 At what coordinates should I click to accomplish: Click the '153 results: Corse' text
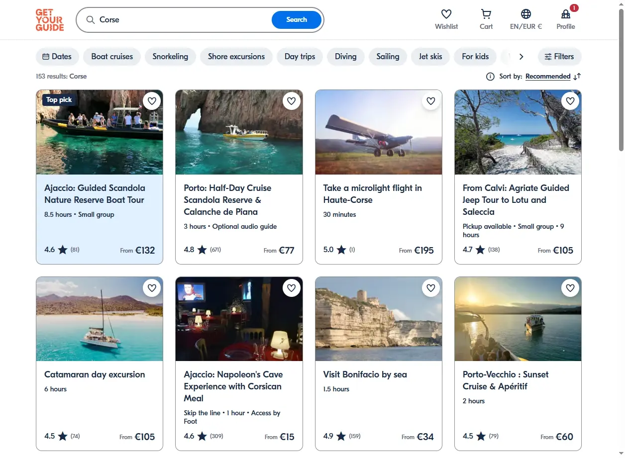[61, 77]
